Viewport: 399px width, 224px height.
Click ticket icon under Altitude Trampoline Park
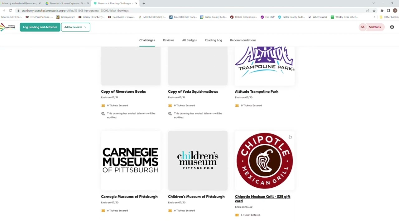(x=237, y=105)
